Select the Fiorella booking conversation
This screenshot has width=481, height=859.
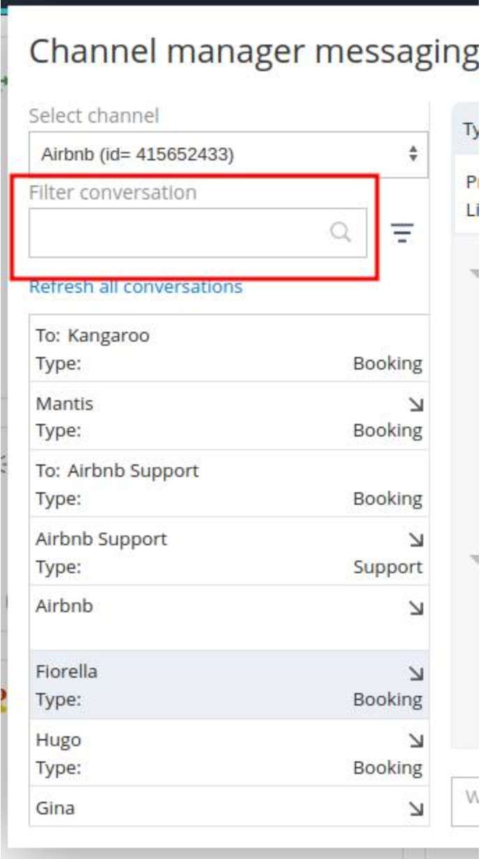[209, 685]
